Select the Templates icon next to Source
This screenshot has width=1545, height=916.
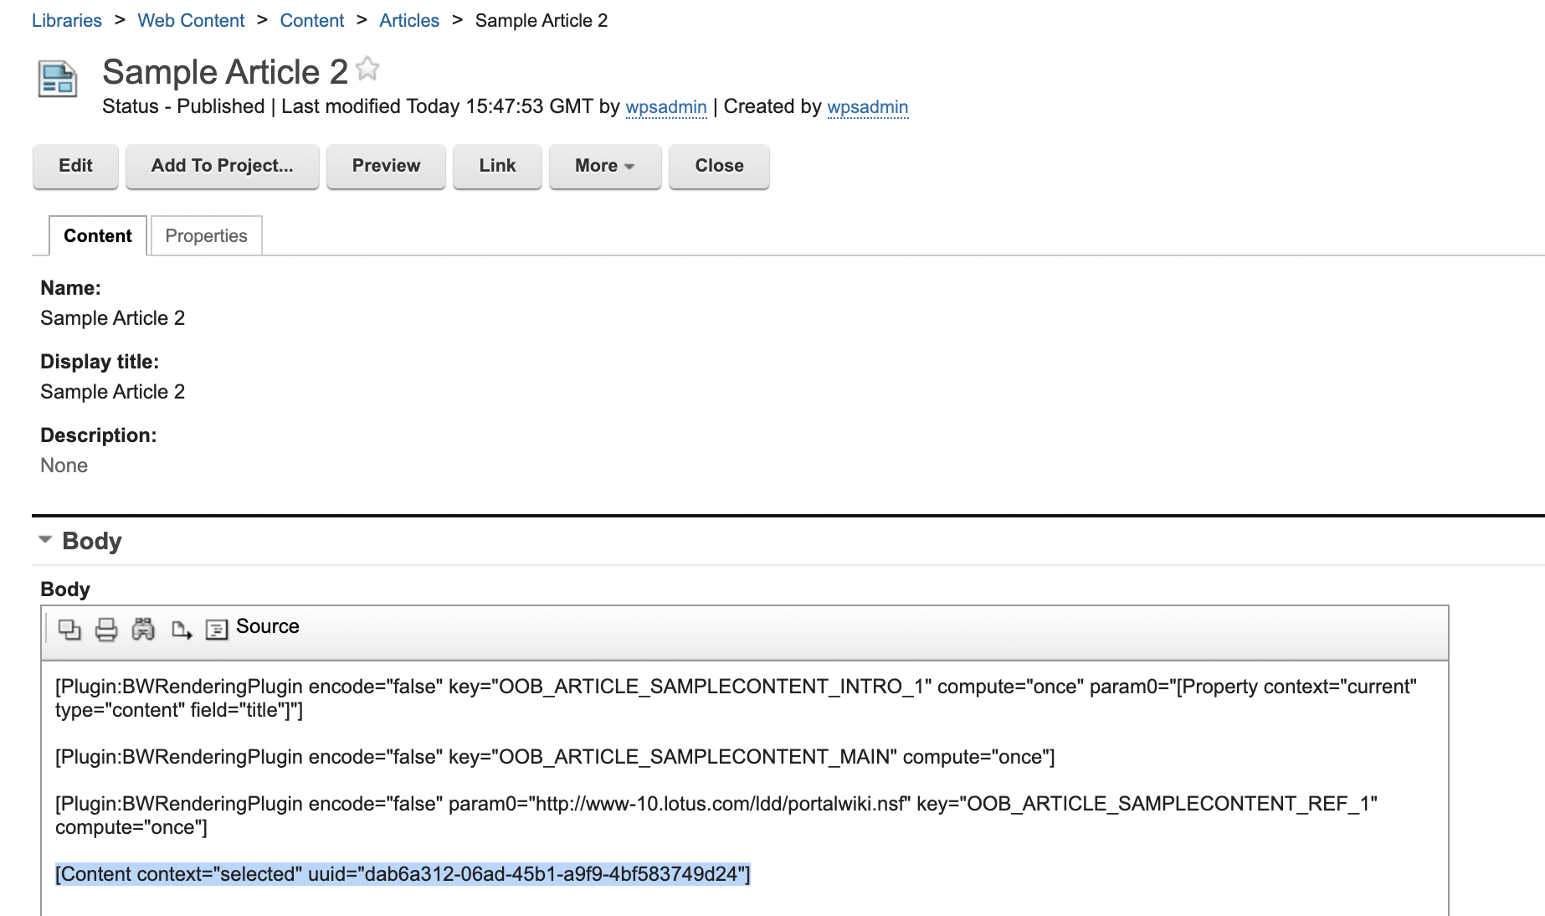click(x=216, y=629)
